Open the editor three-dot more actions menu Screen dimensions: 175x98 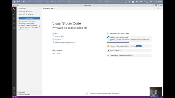161,8
